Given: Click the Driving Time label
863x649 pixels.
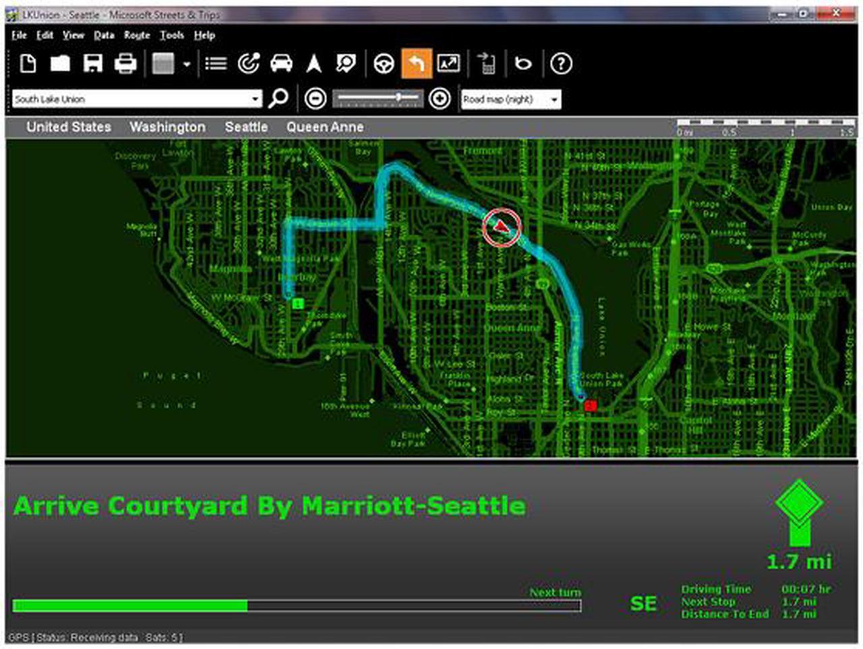Looking at the screenshot, I should tap(716, 589).
